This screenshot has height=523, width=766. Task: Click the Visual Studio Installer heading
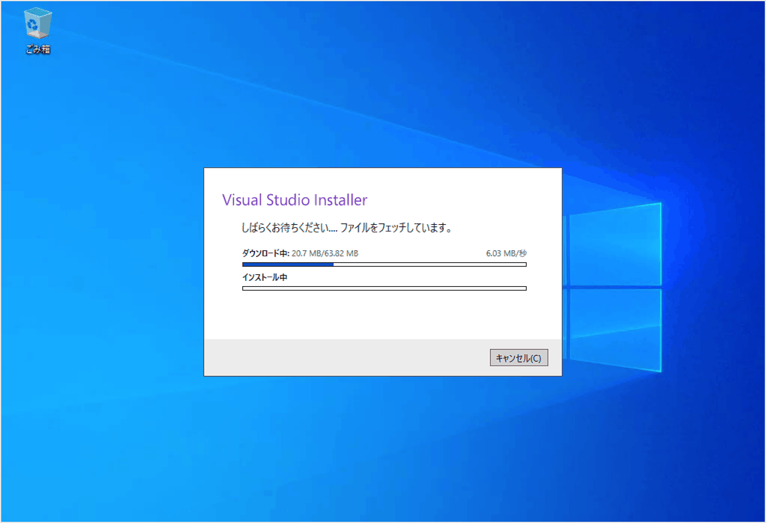pos(294,200)
